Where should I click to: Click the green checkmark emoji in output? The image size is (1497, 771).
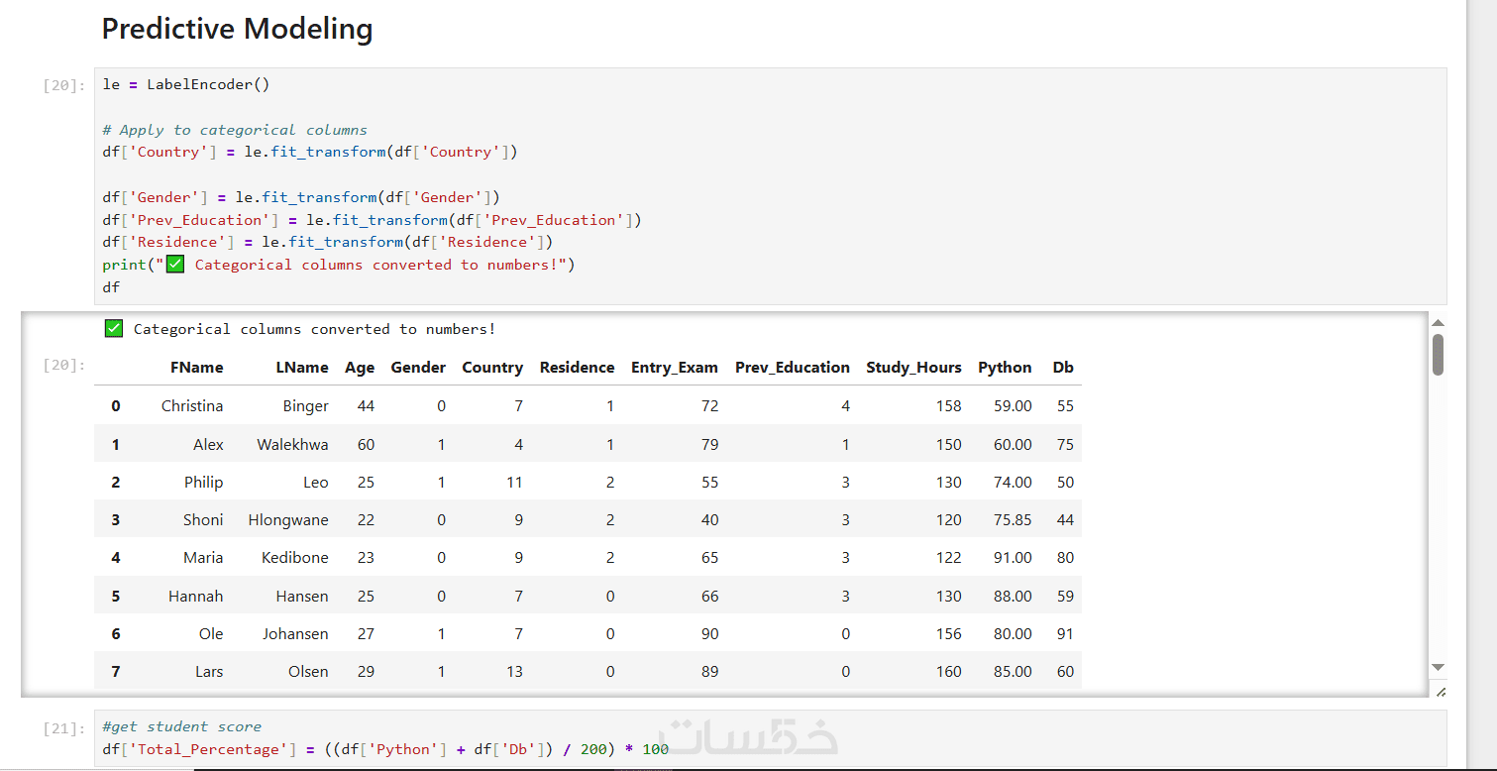tap(114, 329)
